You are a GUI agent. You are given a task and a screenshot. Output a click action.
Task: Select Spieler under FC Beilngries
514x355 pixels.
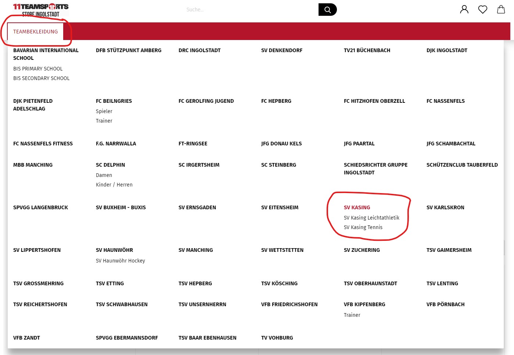pos(104,111)
